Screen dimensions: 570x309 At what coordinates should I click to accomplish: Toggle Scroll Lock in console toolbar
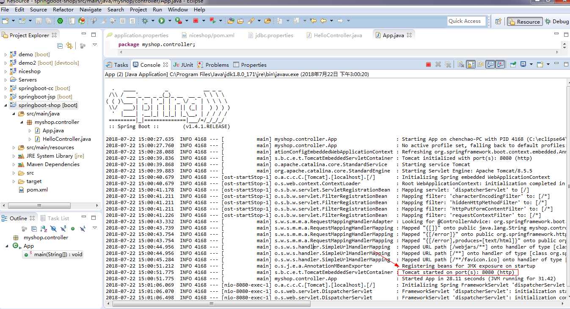(471, 64)
